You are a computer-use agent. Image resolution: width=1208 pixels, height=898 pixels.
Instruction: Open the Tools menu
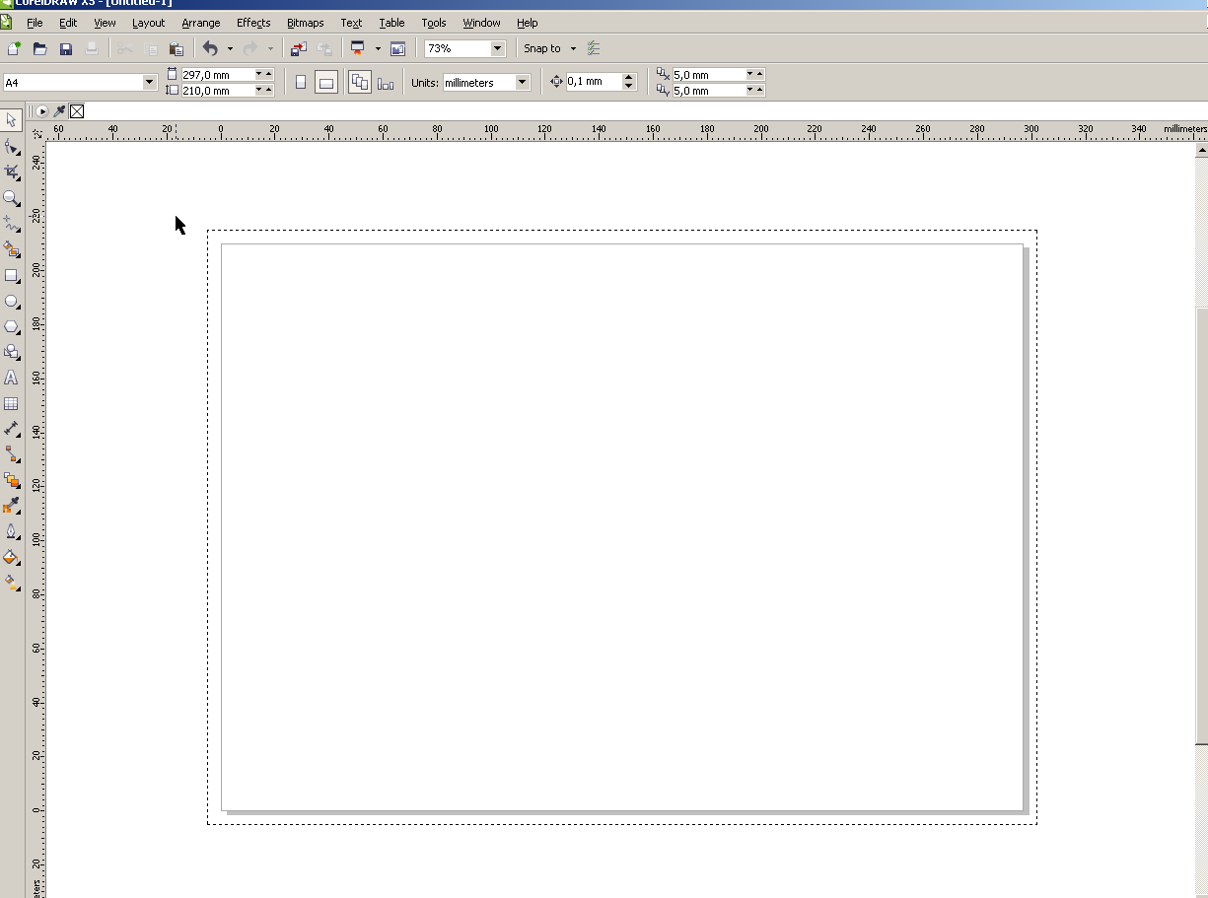[x=434, y=23]
